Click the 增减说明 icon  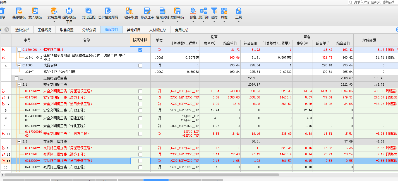tap(163, 11)
